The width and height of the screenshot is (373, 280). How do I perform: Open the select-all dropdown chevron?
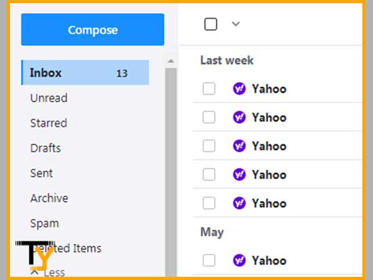(x=236, y=24)
